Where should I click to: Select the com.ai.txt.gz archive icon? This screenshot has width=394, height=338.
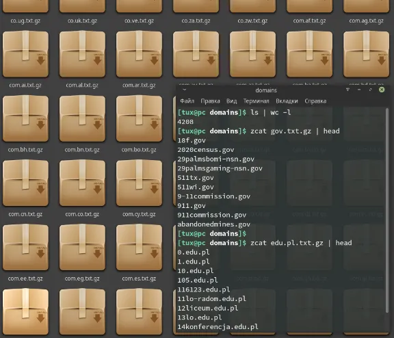click(25, 54)
